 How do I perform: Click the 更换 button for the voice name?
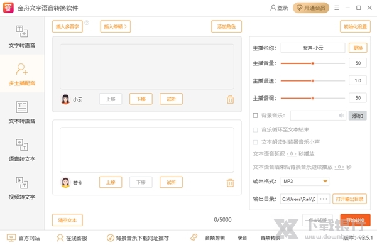(x=358, y=48)
